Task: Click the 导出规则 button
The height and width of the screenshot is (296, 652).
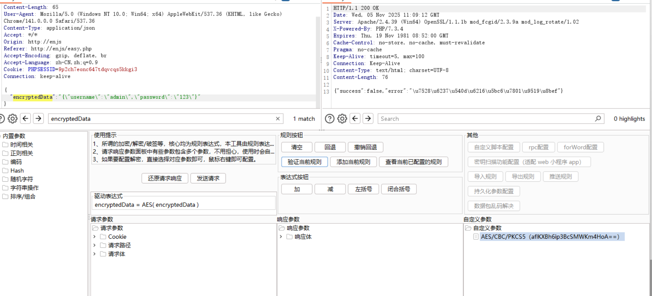Action: (x=523, y=176)
